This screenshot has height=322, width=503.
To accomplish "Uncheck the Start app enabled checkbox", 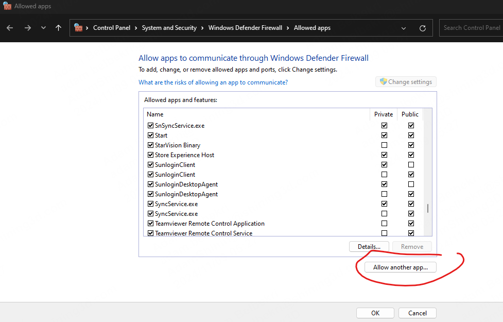I will 150,135.
